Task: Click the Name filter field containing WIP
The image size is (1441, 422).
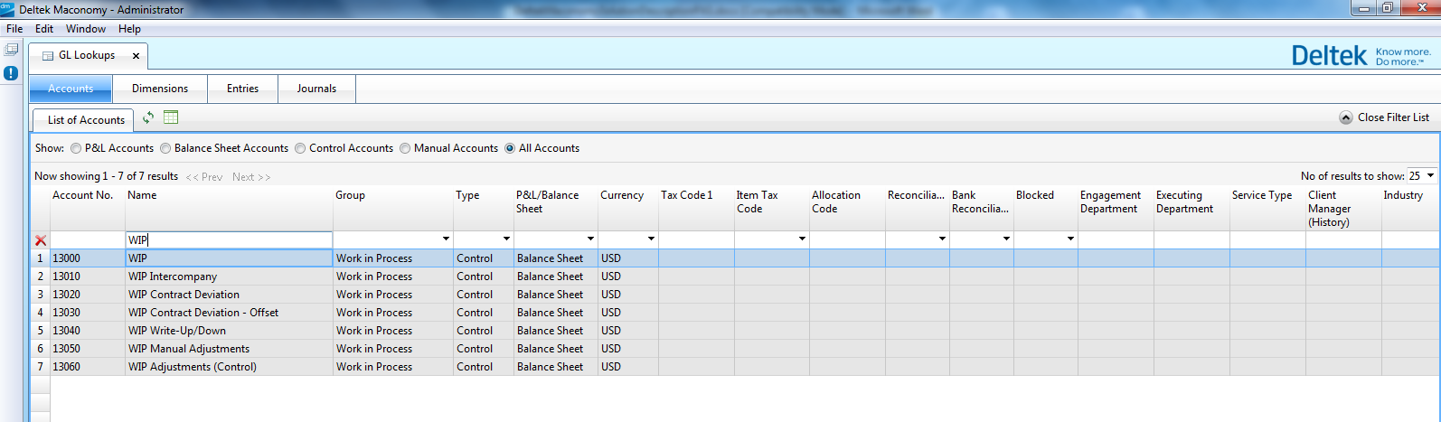Action: tap(229, 240)
